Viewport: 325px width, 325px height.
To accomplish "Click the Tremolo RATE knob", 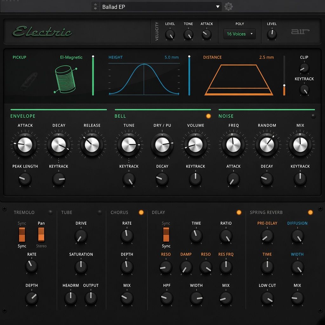I will coord(31,266).
